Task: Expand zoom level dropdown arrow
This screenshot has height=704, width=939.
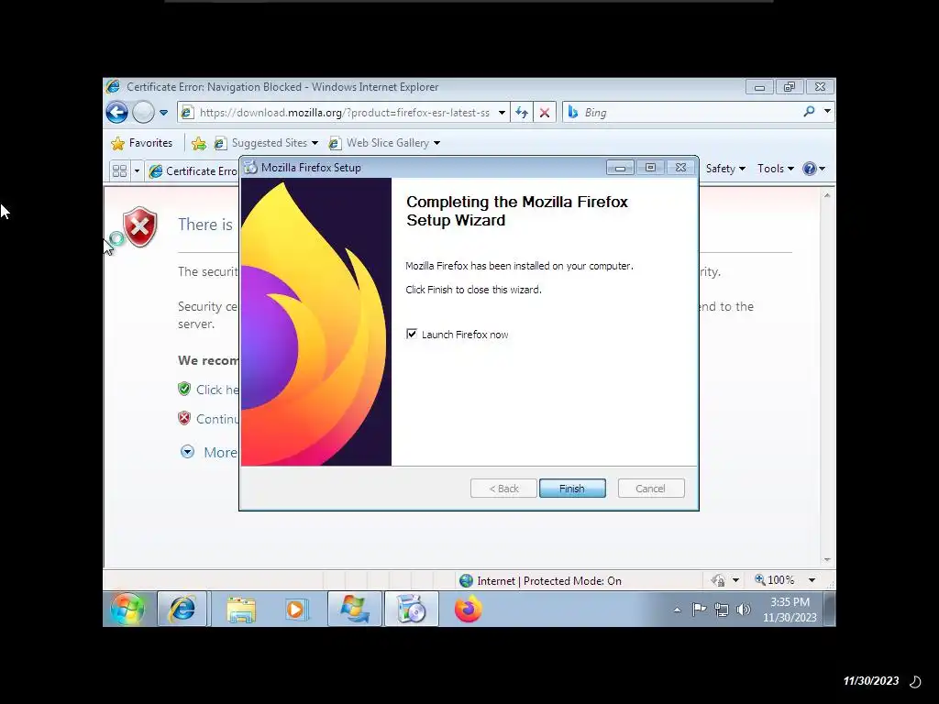Action: coord(812,580)
